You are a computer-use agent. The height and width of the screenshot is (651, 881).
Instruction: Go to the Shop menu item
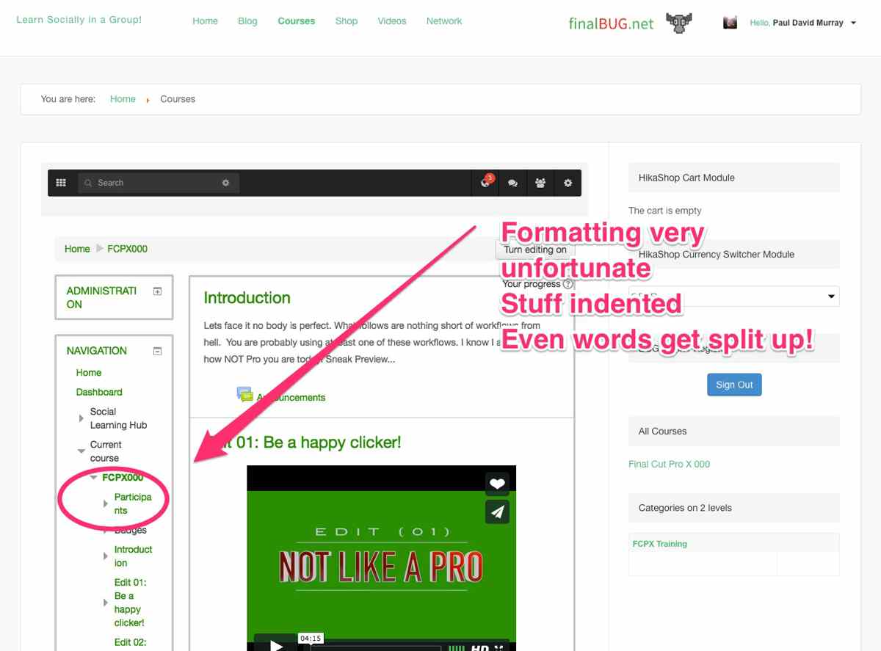(x=347, y=21)
